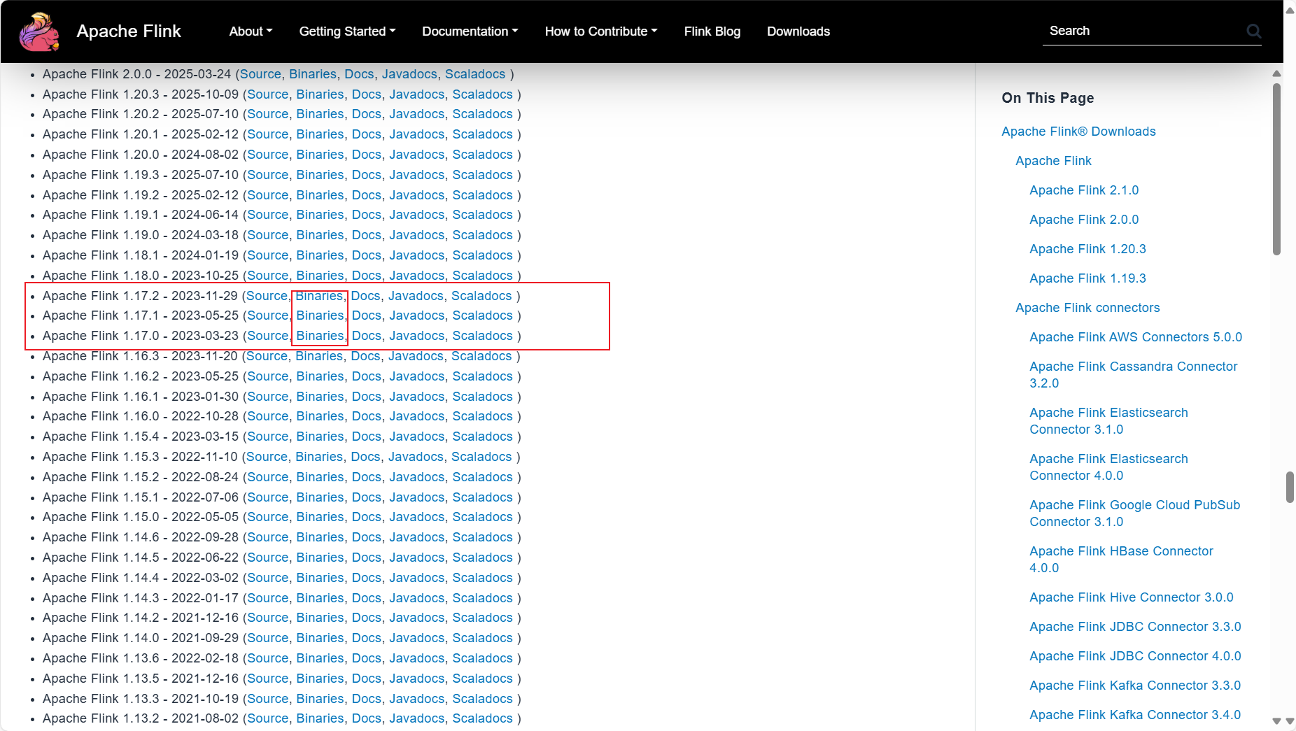This screenshot has width=1296, height=731.
Task: View Scaladocs for Flink 1.15.1
Action: (x=482, y=497)
